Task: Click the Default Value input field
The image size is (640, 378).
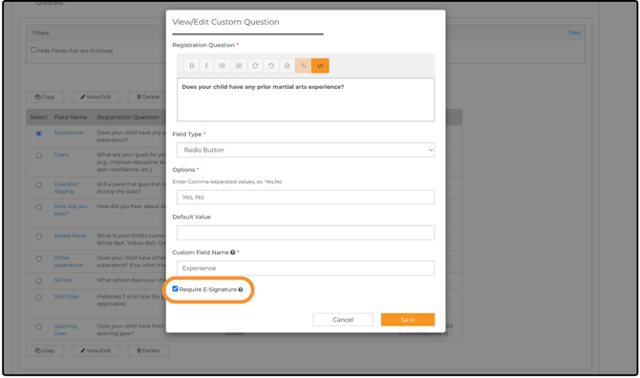Action: point(306,232)
